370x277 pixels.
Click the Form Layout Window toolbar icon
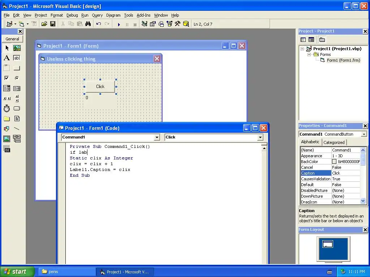point(161,24)
